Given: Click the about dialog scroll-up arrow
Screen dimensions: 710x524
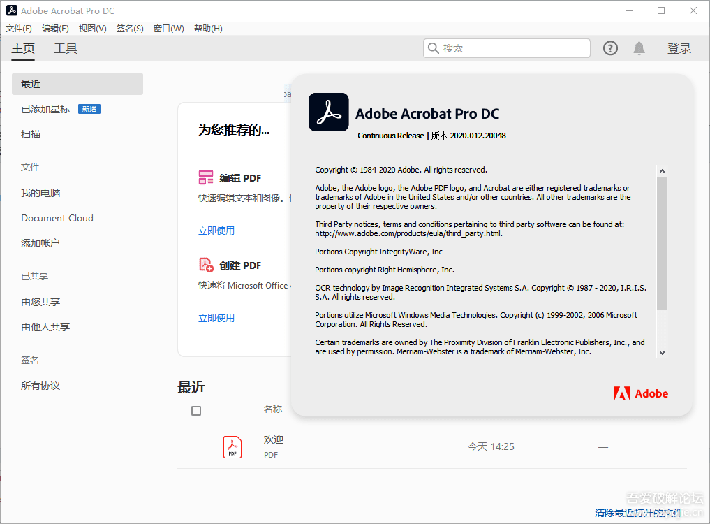Looking at the screenshot, I should (x=662, y=171).
